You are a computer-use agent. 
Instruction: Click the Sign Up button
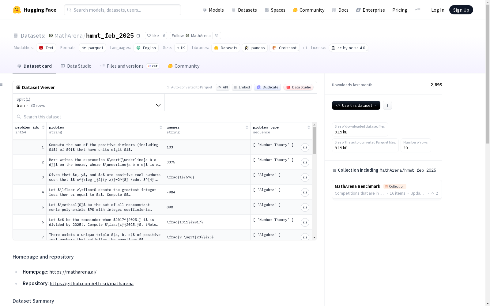point(461,10)
